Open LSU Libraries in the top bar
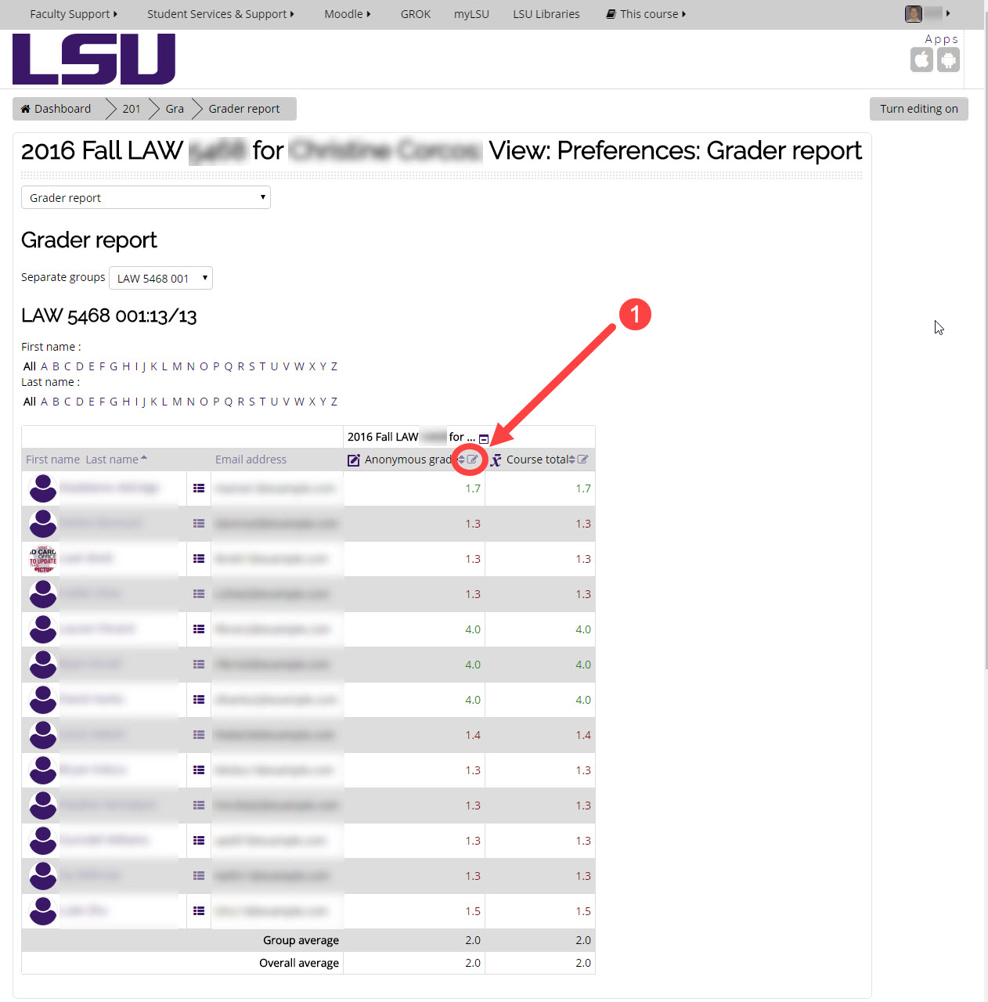Image resolution: width=988 pixels, height=1002 pixels. tap(546, 14)
